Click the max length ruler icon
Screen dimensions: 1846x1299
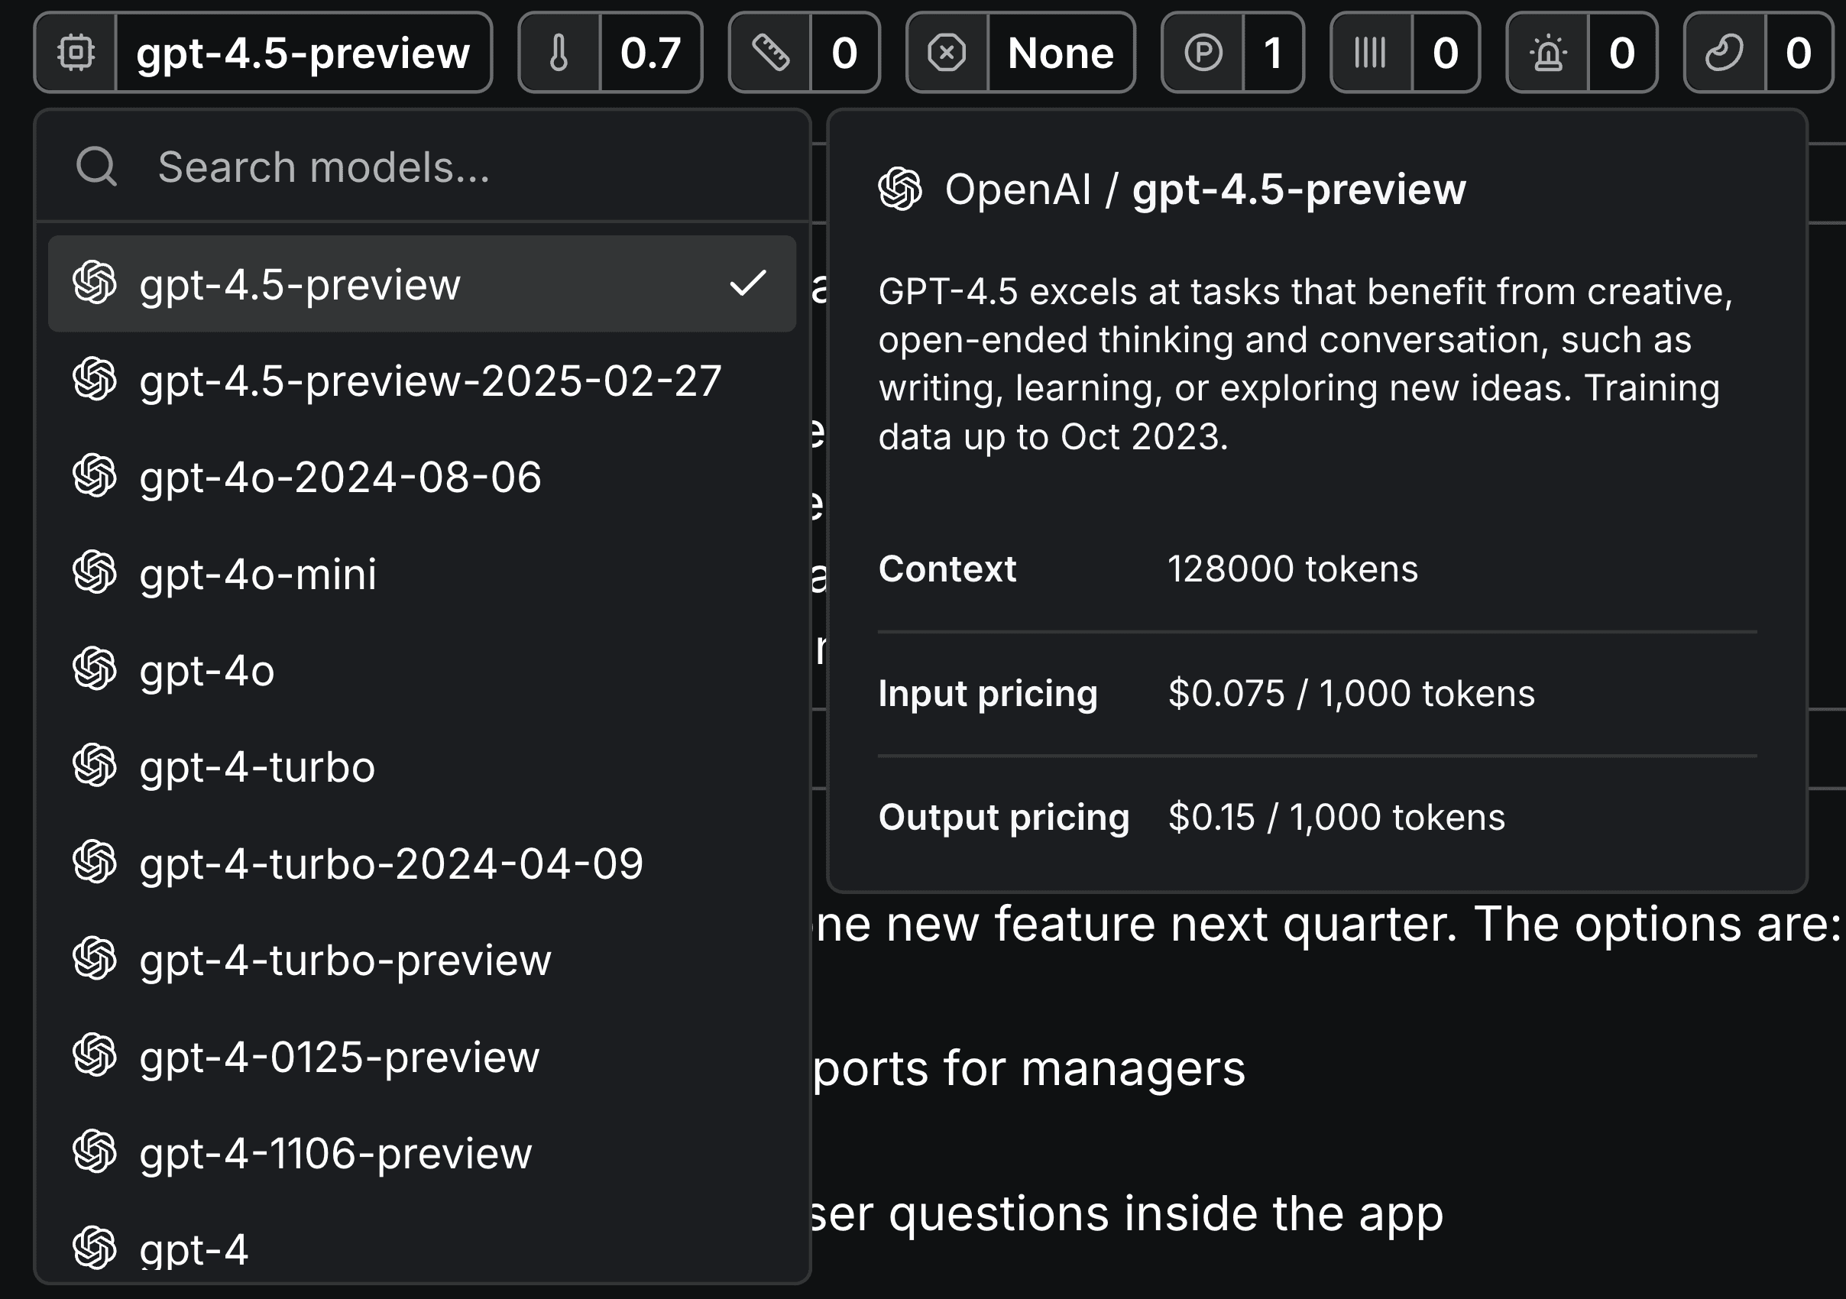tap(770, 53)
